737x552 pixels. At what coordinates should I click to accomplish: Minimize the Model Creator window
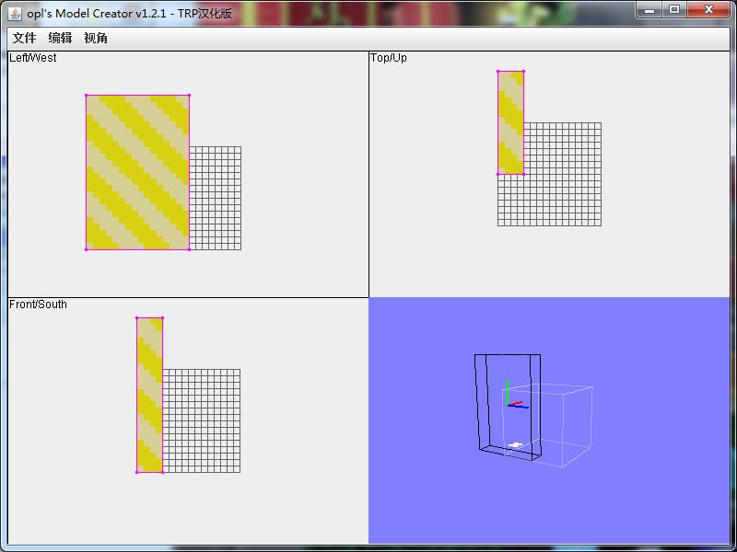(x=650, y=9)
